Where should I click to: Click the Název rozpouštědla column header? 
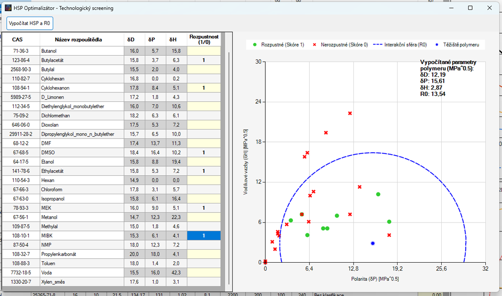pos(82,40)
